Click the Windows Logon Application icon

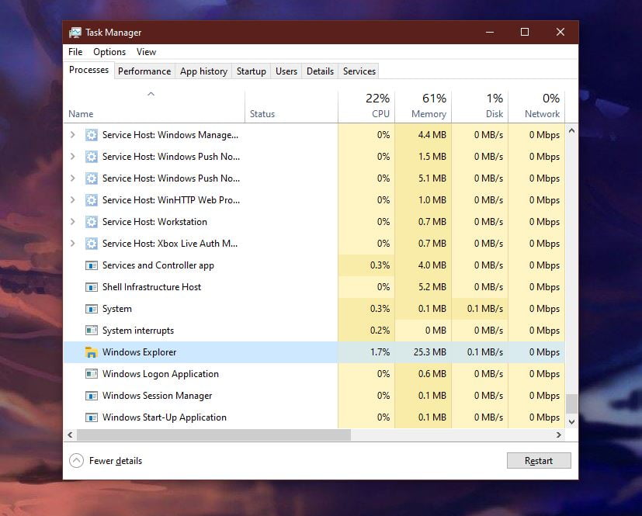(92, 373)
